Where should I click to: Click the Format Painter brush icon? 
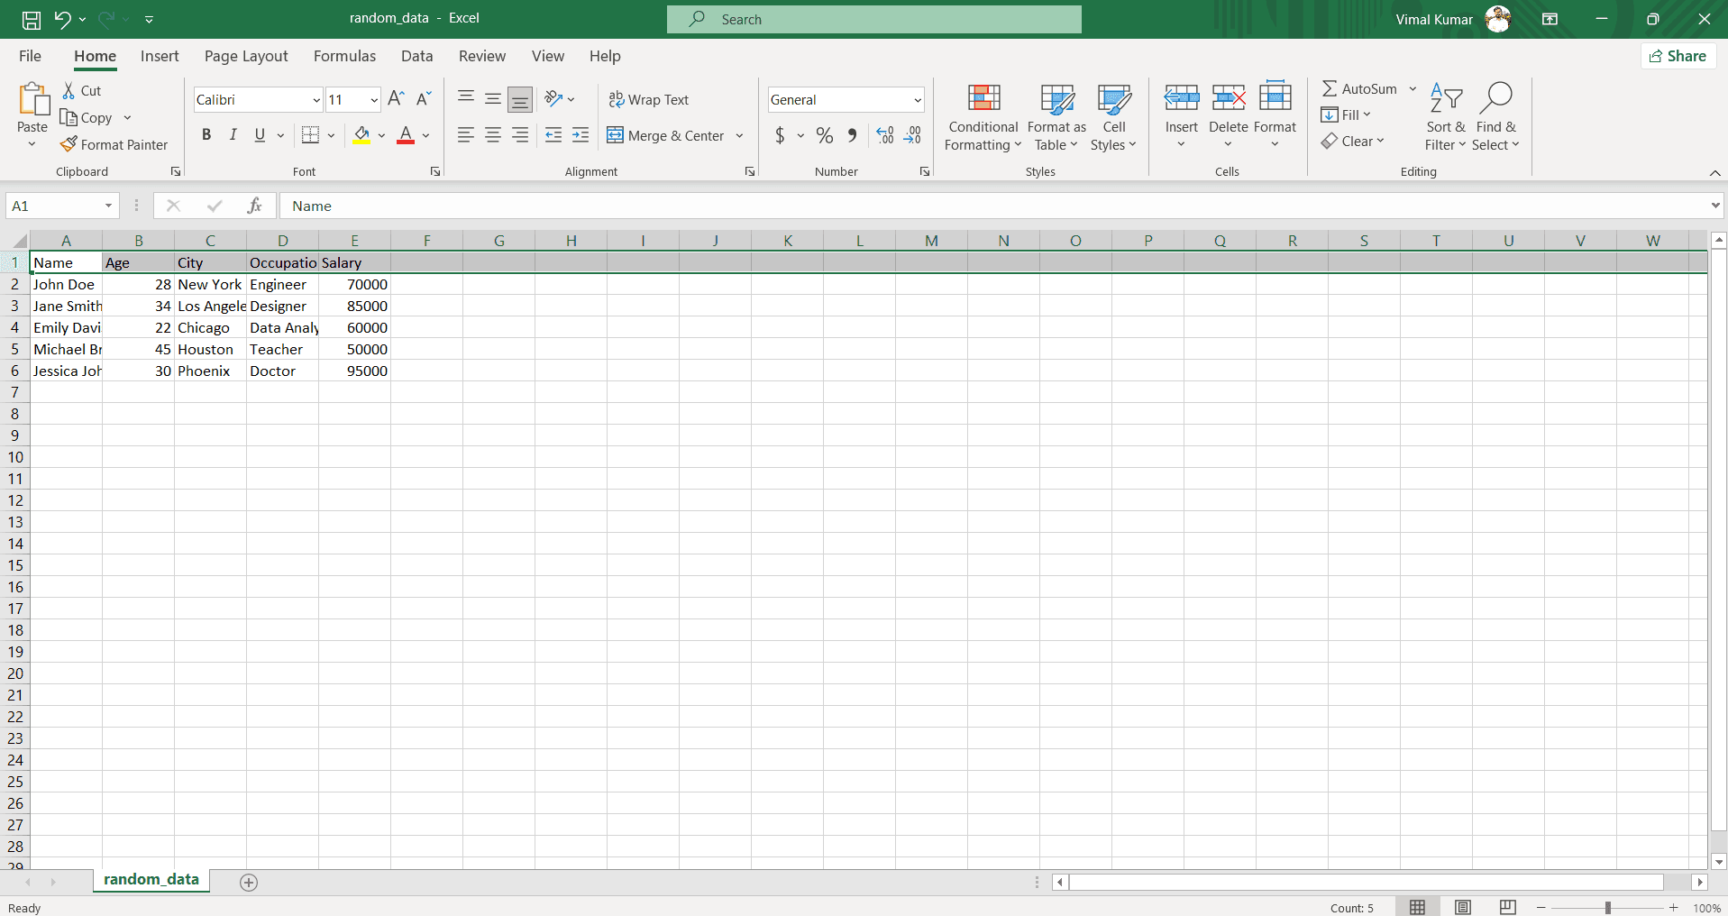point(69,144)
